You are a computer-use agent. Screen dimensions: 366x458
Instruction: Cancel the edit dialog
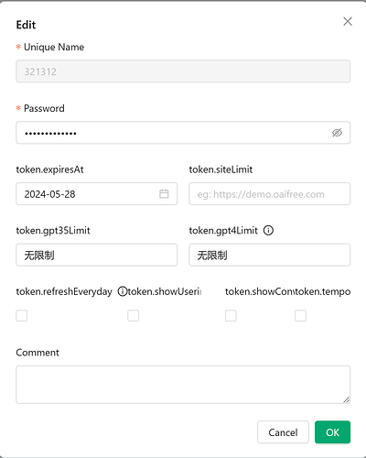(283, 432)
